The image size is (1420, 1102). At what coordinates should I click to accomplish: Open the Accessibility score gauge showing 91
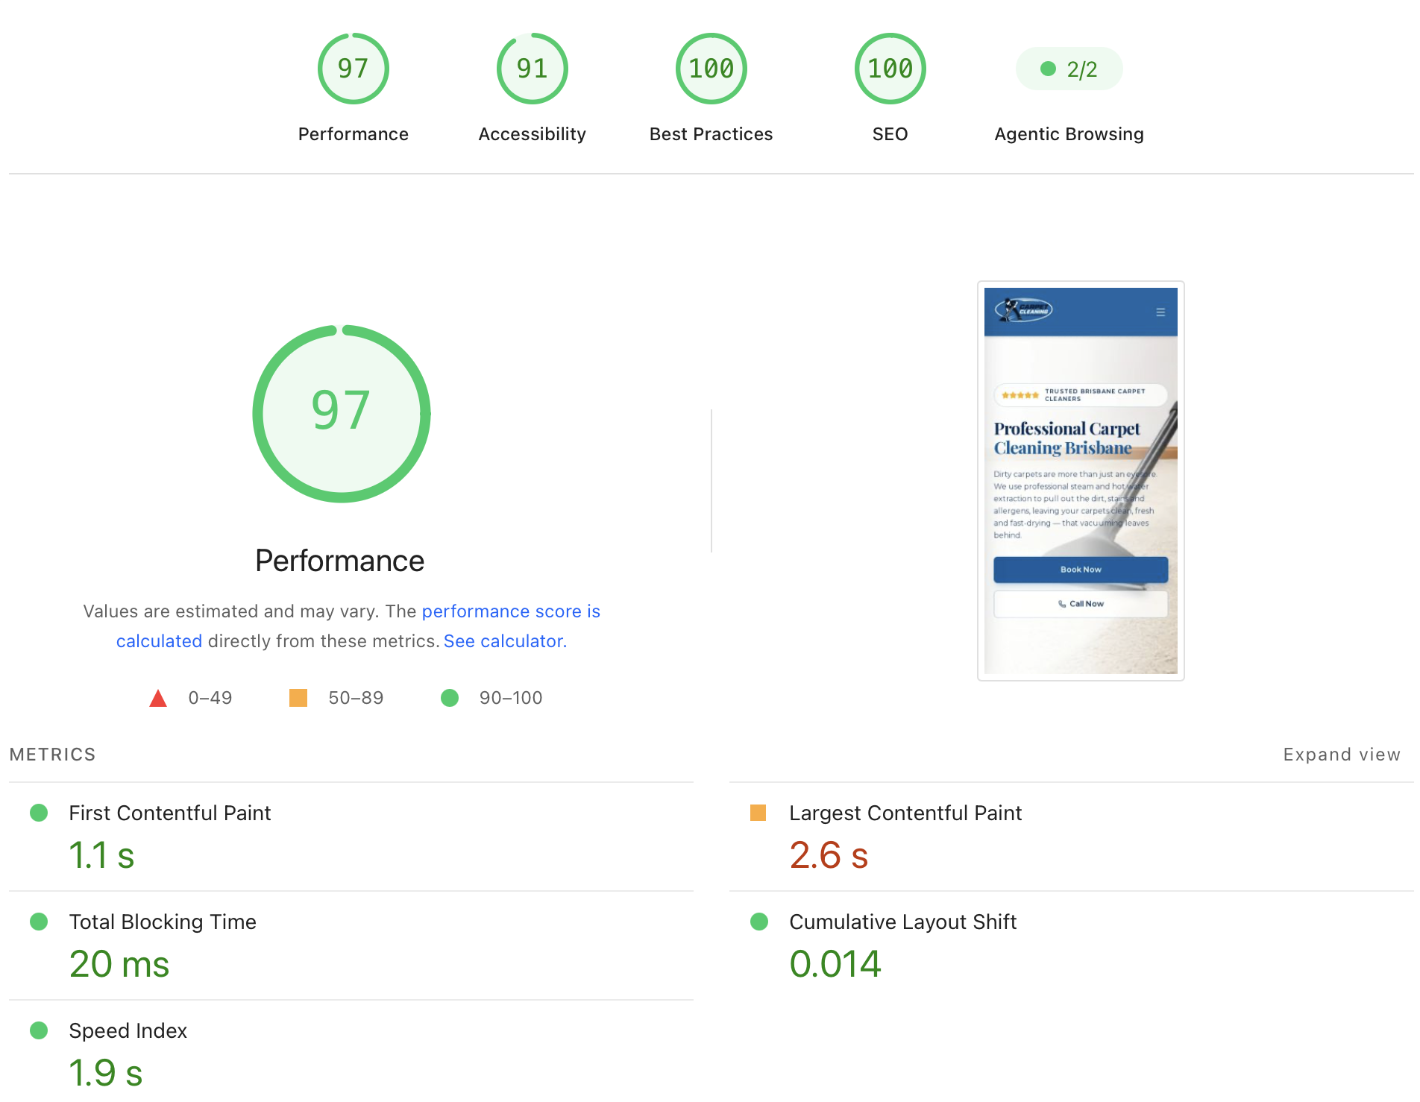coord(532,69)
